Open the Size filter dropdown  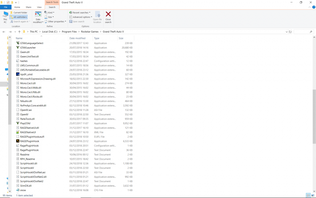(49, 17)
